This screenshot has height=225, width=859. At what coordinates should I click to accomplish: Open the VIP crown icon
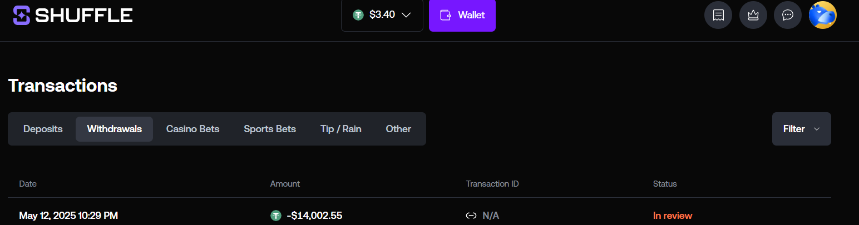click(753, 15)
